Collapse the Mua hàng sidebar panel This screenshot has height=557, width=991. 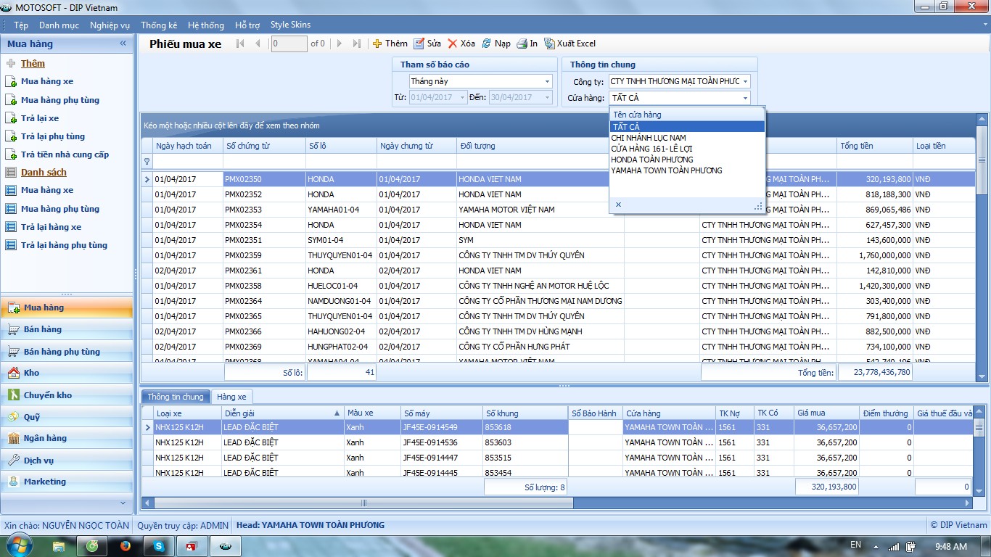pyautogui.click(x=123, y=44)
